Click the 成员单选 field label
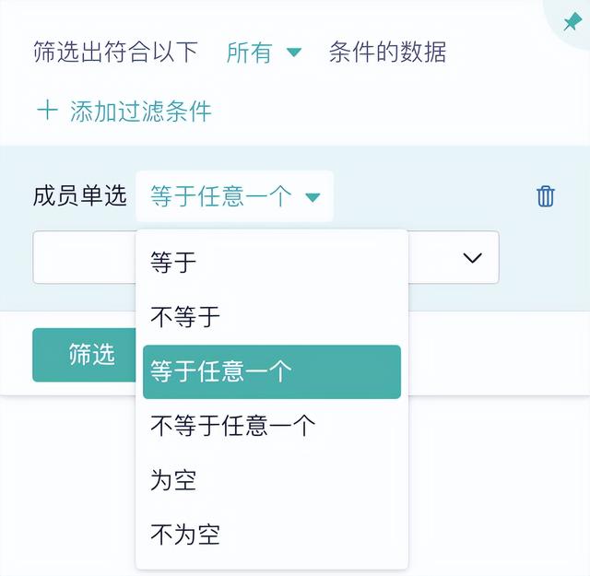The image size is (590, 576). [x=79, y=196]
